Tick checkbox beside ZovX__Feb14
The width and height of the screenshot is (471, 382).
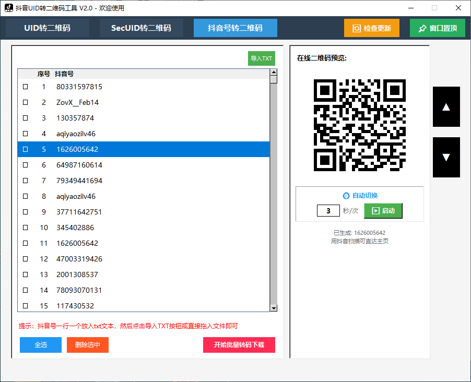tap(25, 102)
